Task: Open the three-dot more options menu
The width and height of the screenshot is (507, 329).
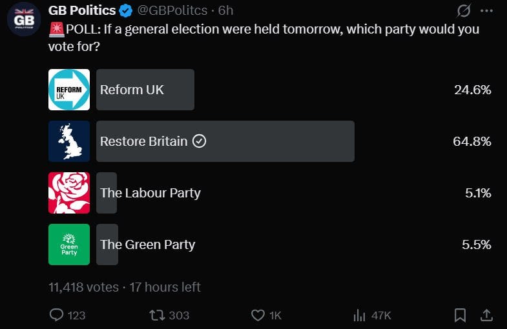Action: pyautogui.click(x=487, y=10)
